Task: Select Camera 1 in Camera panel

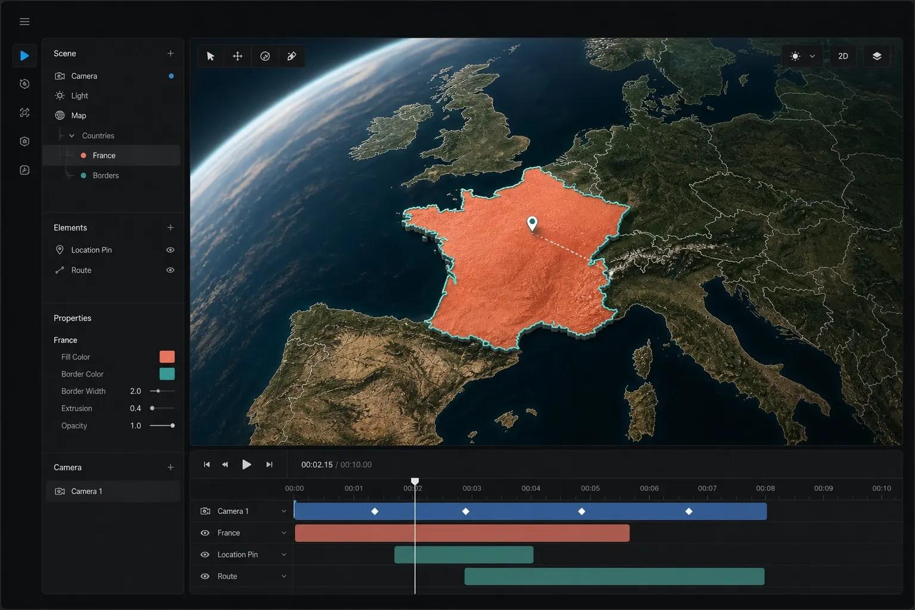Action: pyautogui.click(x=113, y=491)
